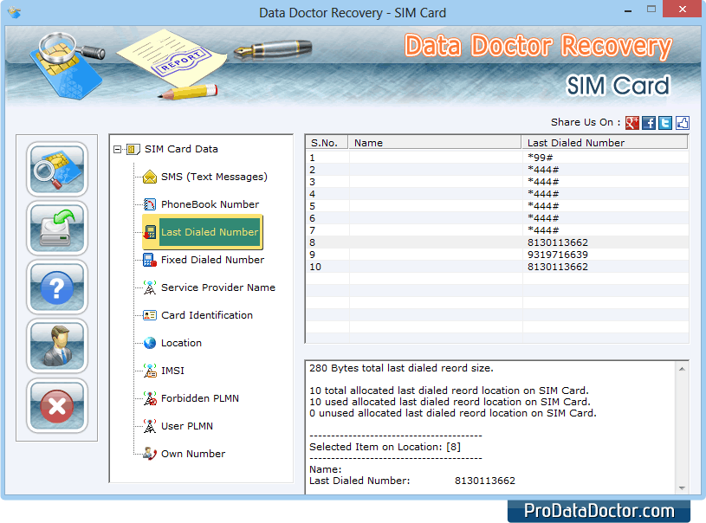Select Last Dialed Number tree item
This screenshot has width=706, height=523.
pos(210,232)
